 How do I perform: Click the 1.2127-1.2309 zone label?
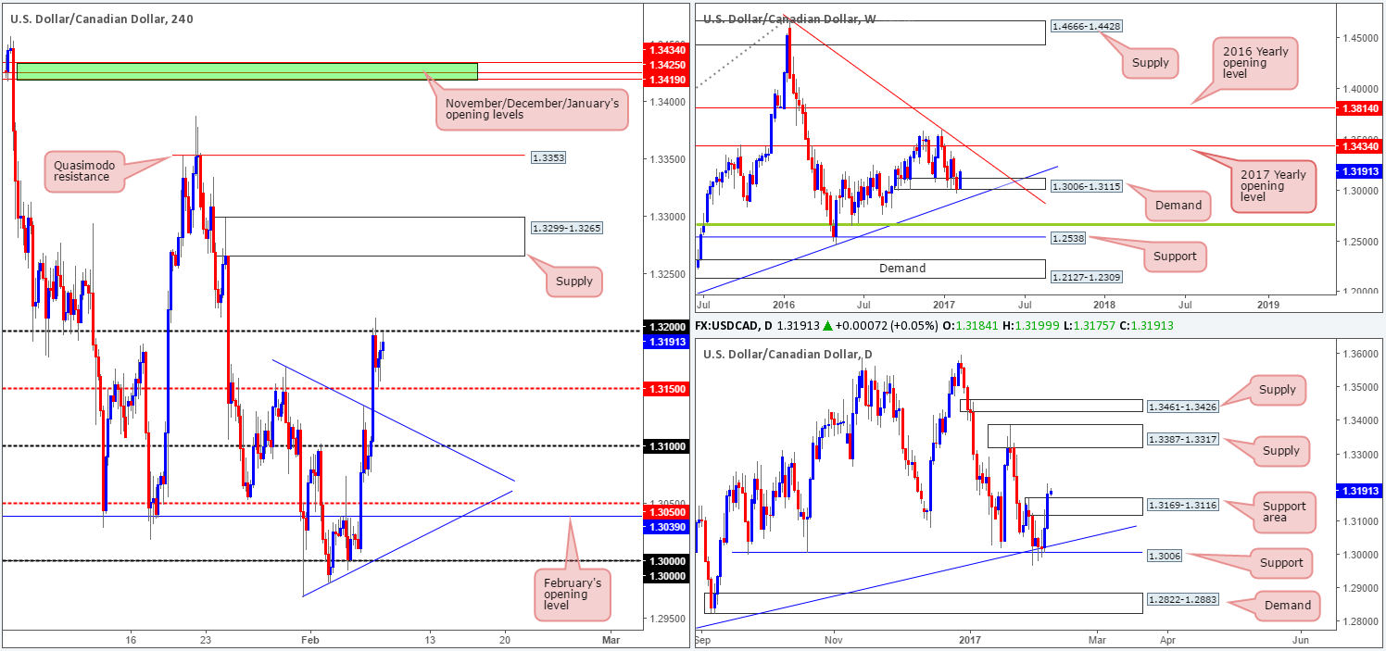(x=1085, y=276)
